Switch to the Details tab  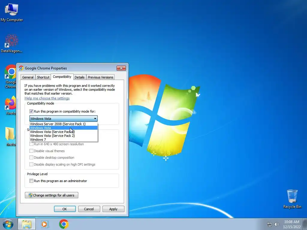tap(79, 77)
